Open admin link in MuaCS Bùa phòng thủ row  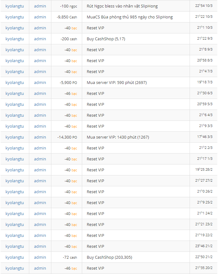point(40,17)
